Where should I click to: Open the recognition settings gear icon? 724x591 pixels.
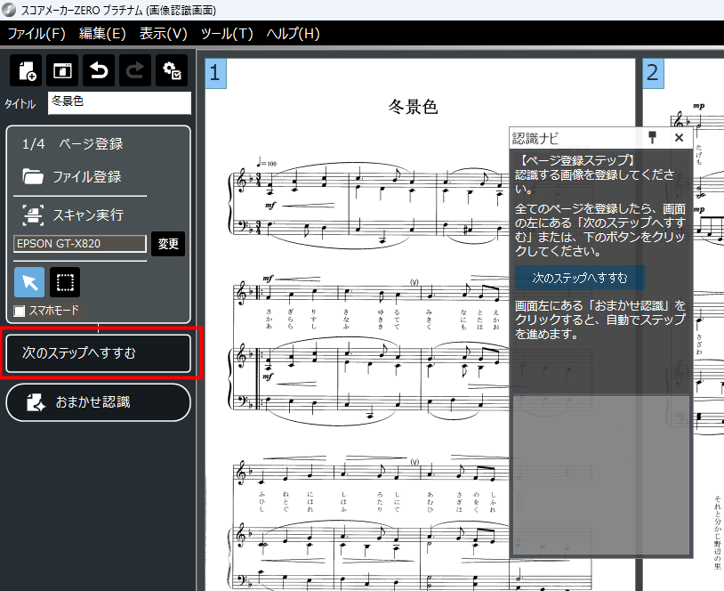[x=172, y=71]
